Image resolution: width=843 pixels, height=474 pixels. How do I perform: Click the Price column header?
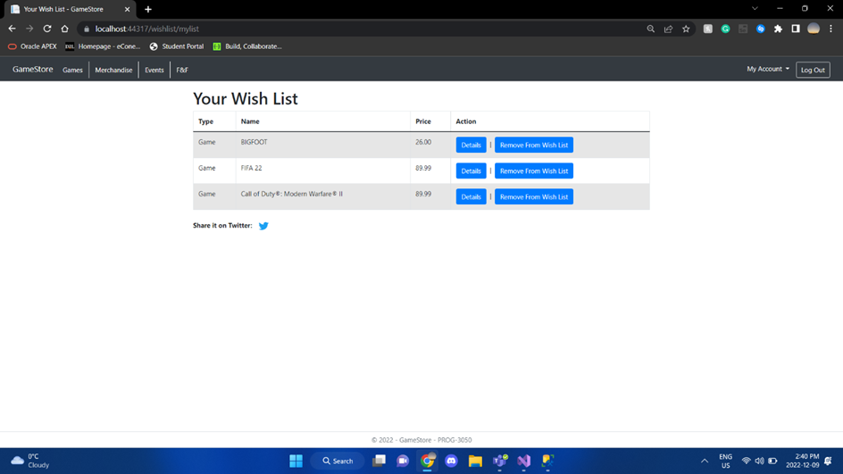[430, 121]
